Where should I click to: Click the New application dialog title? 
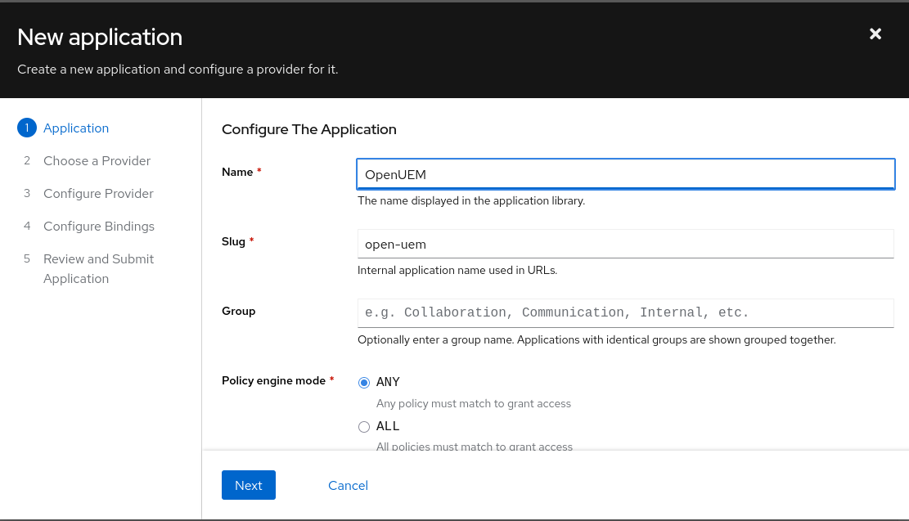tap(100, 37)
